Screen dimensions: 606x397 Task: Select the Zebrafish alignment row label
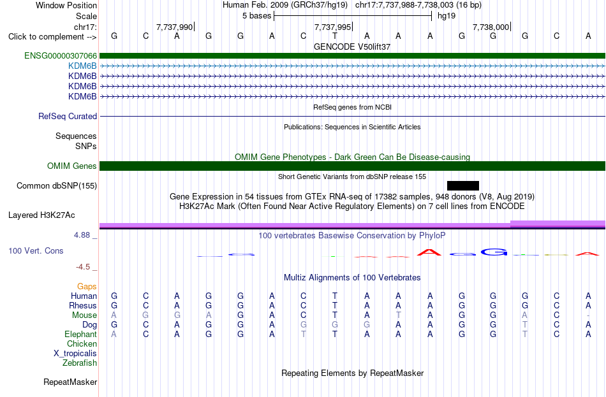tap(80, 363)
